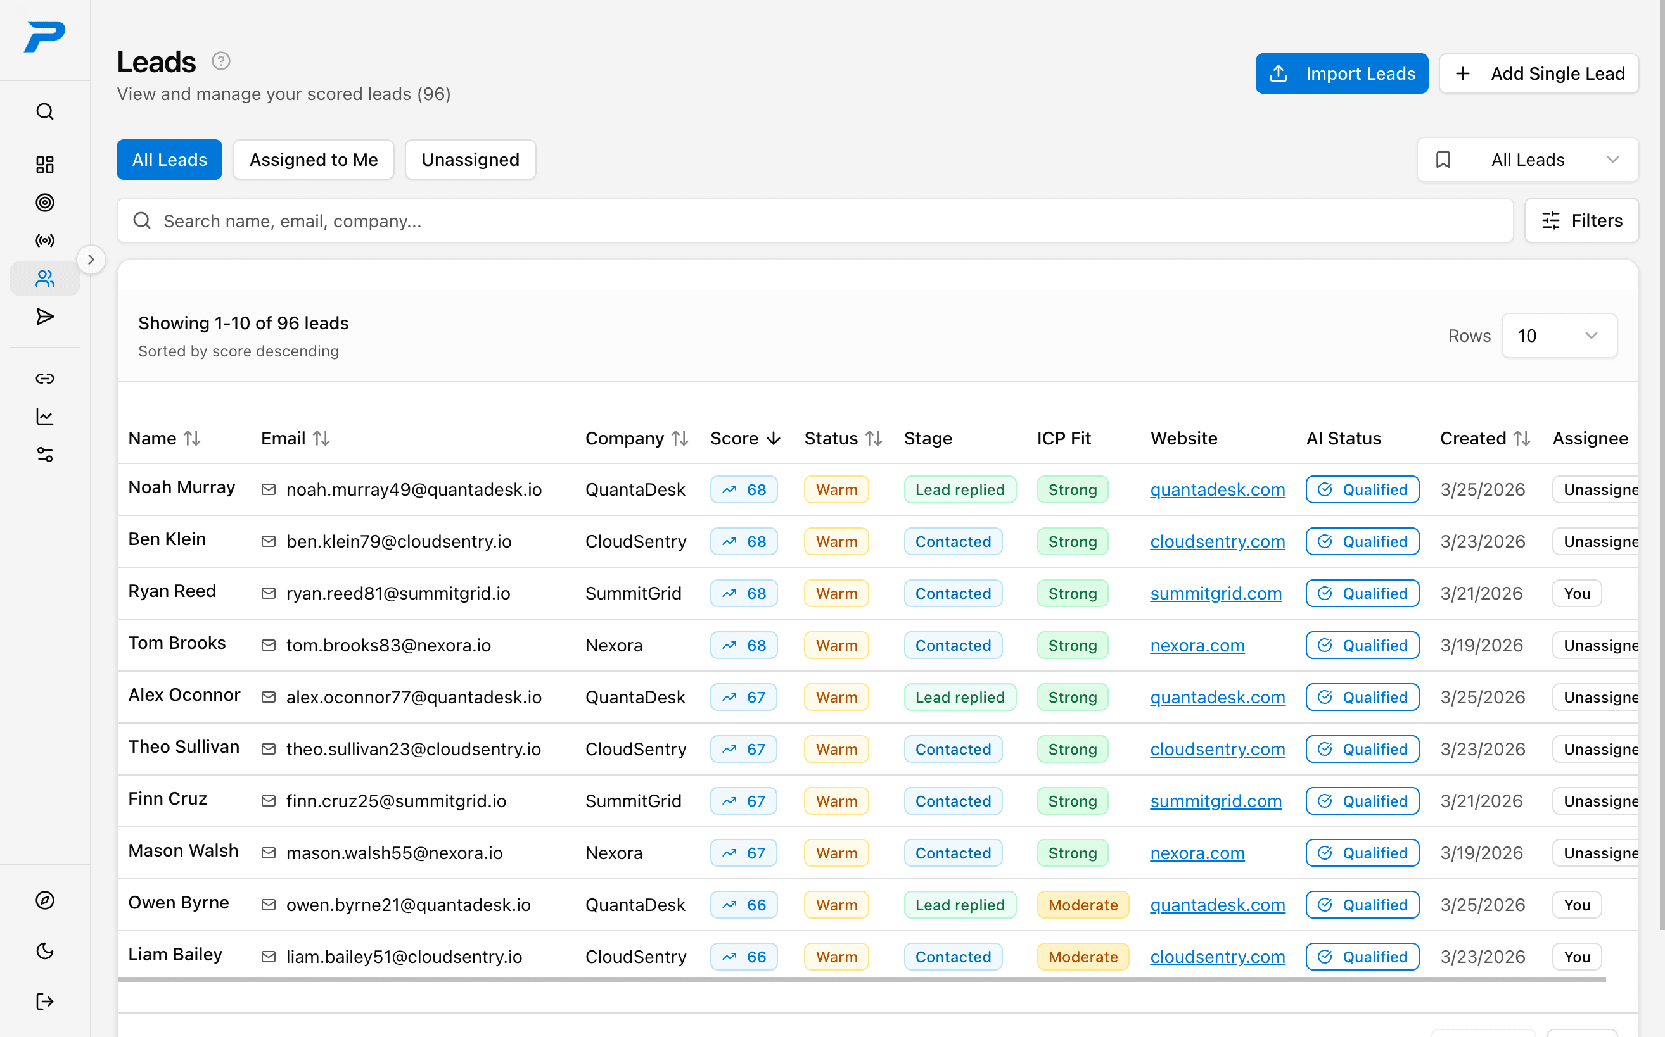Viewport: 1665px width, 1037px height.
Task: Open the analytics chart icon
Action: [44, 417]
